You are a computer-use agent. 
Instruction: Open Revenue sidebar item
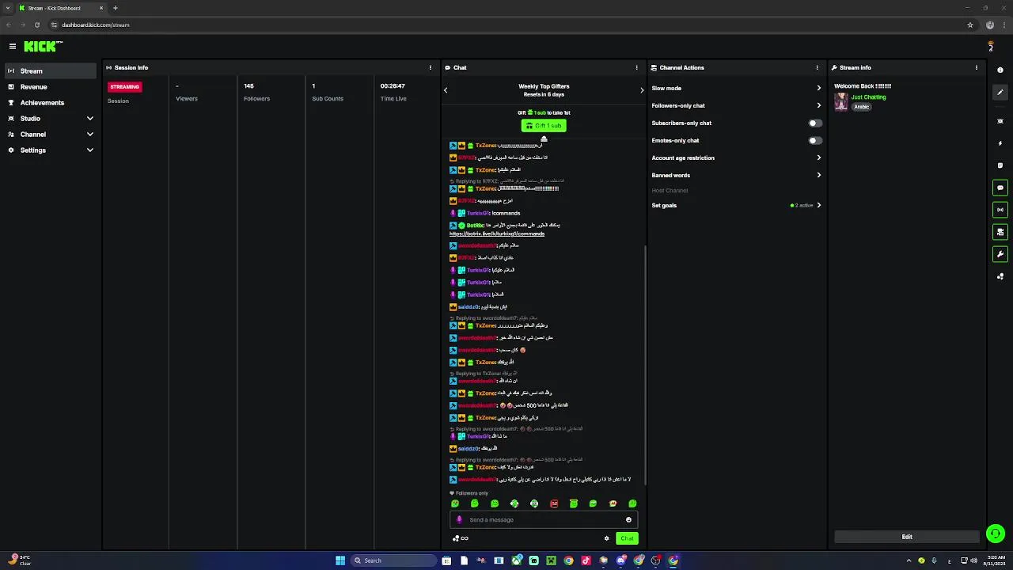51,87
